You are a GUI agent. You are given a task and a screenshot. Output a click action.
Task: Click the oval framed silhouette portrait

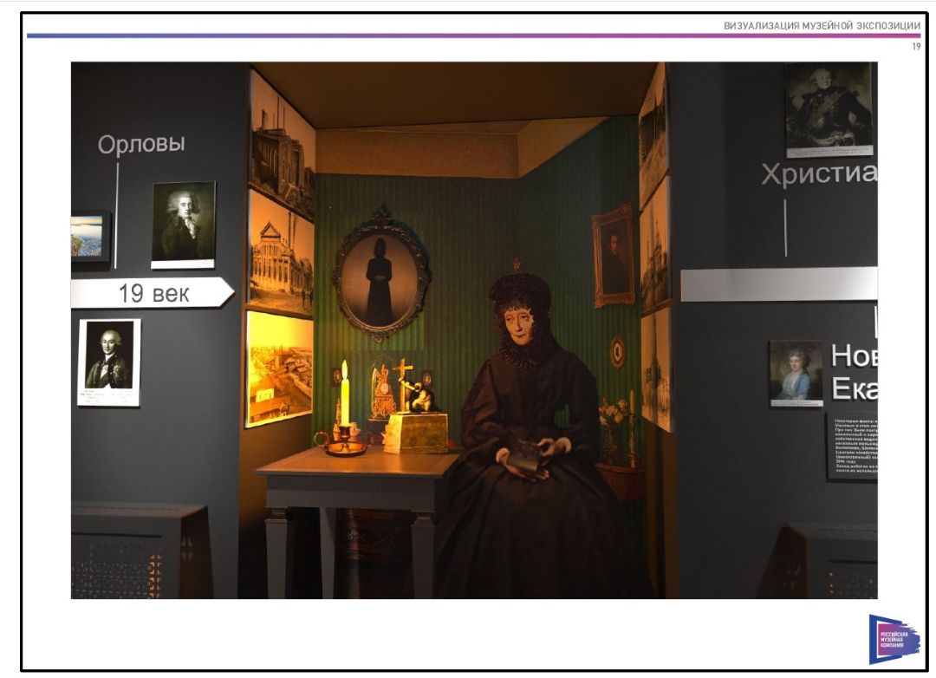380,276
